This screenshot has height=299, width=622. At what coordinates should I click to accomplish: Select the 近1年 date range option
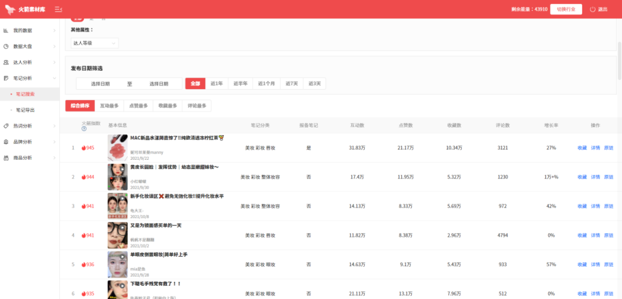[x=217, y=83]
